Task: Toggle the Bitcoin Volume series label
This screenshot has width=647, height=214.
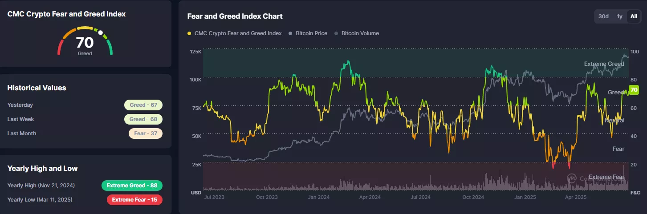Action: point(360,33)
